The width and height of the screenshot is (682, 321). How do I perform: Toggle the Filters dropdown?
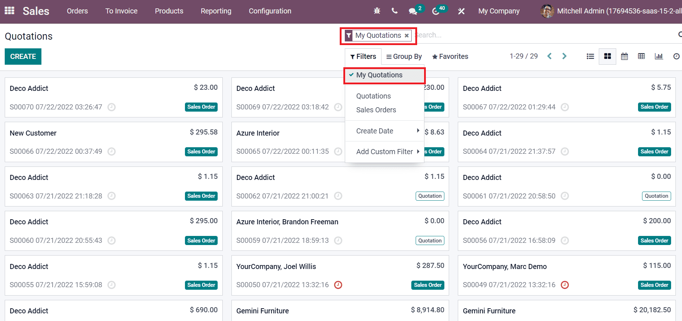coord(363,56)
